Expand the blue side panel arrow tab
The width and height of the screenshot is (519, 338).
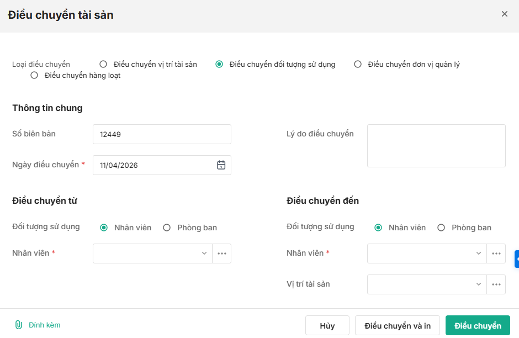coord(517,258)
